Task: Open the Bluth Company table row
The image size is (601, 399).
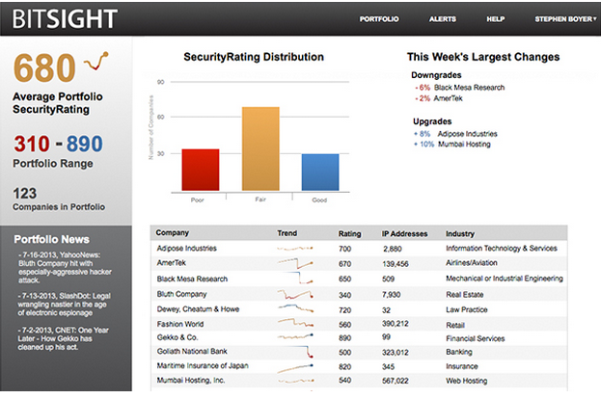Action: [359, 294]
